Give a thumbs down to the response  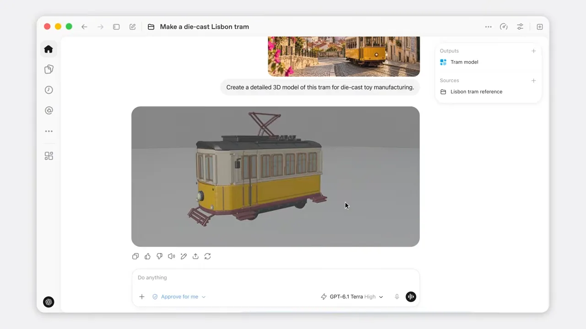[x=159, y=256]
